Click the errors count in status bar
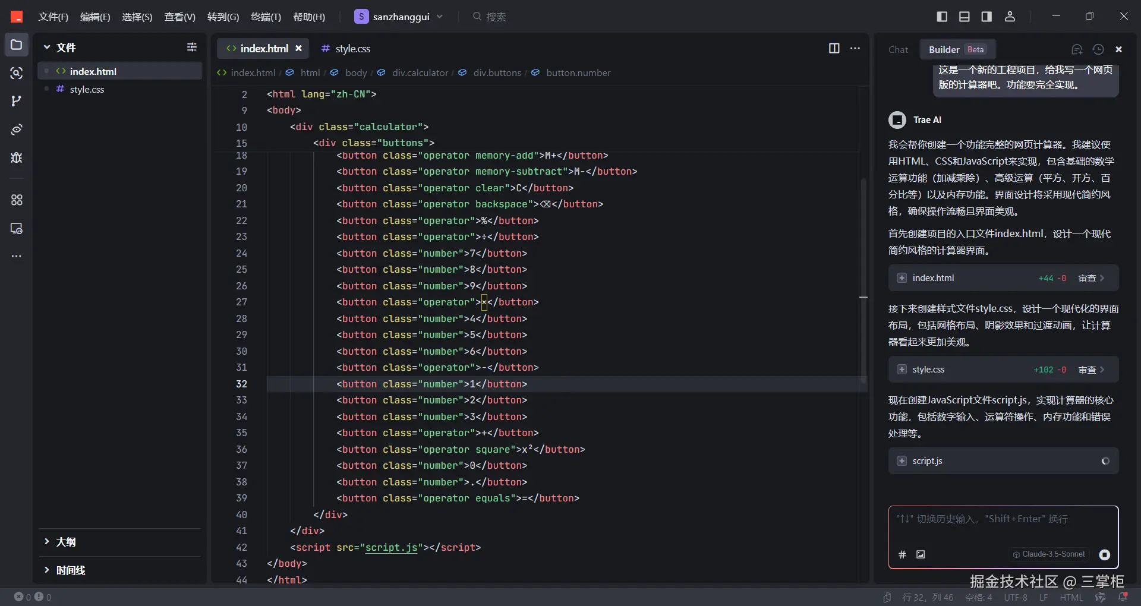 pyautogui.click(x=23, y=597)
